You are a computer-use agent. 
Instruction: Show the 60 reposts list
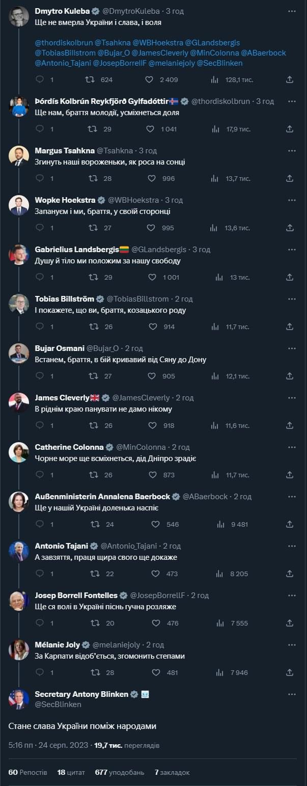[28, 772]
